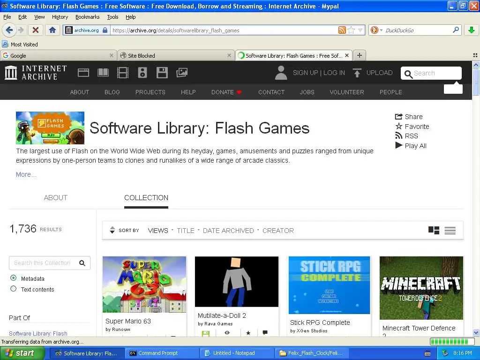Click the RSS feed icon in address bar
The width and height of the screenshot is (480, 360).
pyautogui.click(x=342, y=30)
